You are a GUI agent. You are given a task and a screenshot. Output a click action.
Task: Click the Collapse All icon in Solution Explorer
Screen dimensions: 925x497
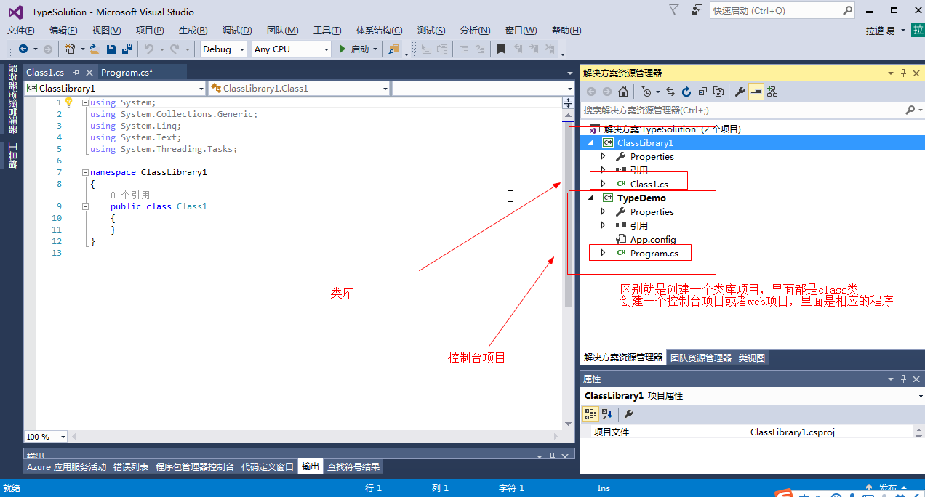[x=702, y=92]
